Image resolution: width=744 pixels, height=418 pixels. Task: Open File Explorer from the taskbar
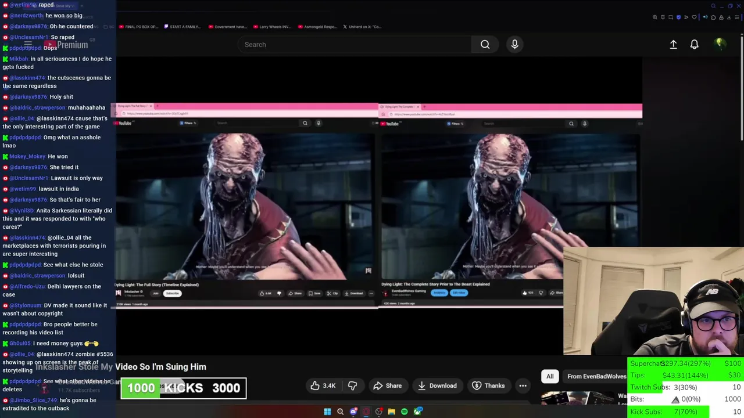click(x=392, y=412)
